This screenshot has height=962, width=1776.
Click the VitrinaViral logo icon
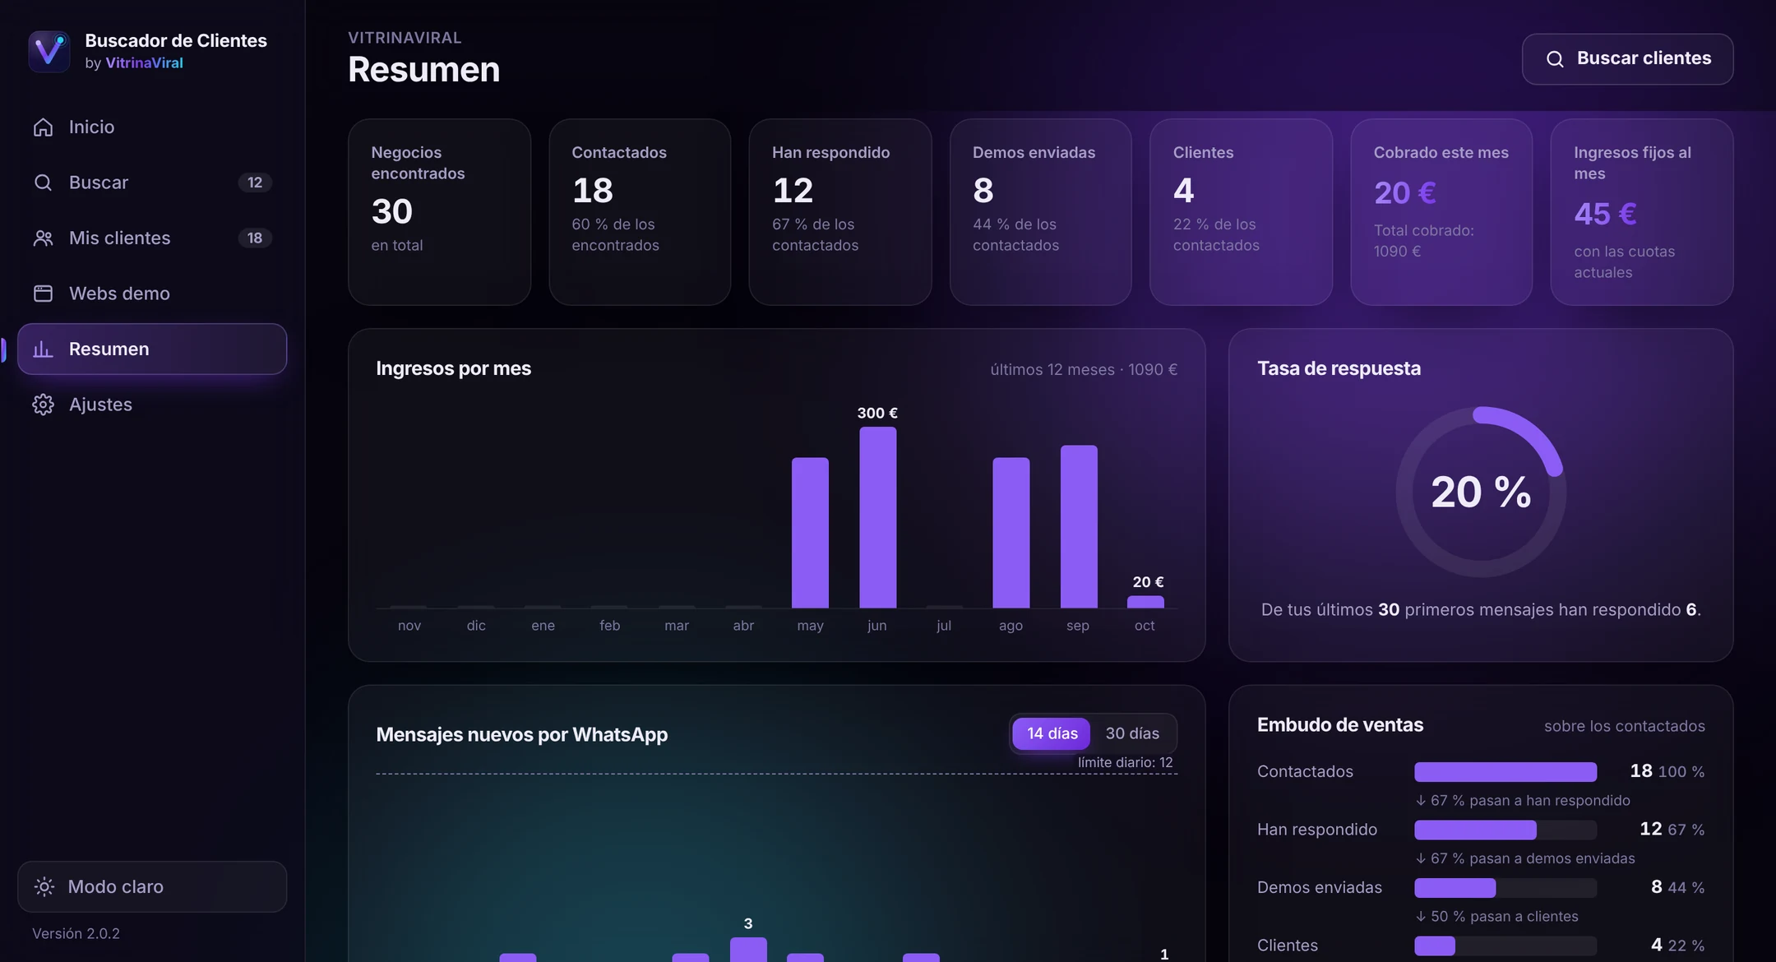pos(49,51)
